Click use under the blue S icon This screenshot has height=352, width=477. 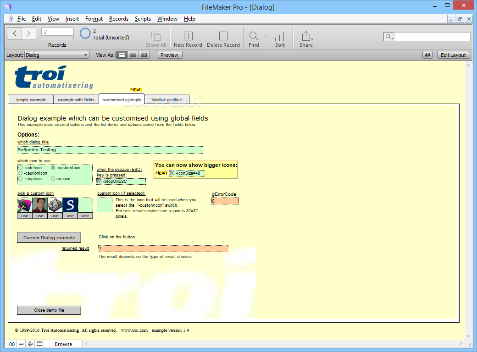(70, 216)
